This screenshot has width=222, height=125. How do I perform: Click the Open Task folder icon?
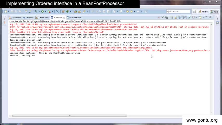tap(80, 11)
